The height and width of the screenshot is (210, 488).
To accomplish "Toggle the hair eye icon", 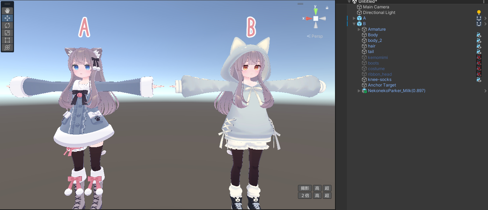I will click(x=479, y=46).
